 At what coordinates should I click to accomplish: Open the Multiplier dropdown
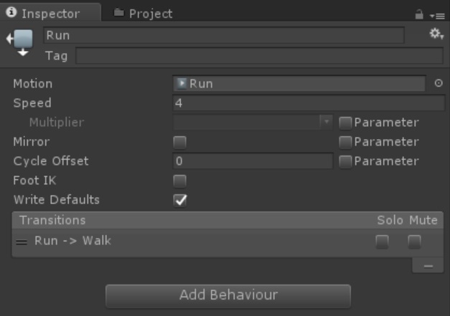(x=253, y=123)
